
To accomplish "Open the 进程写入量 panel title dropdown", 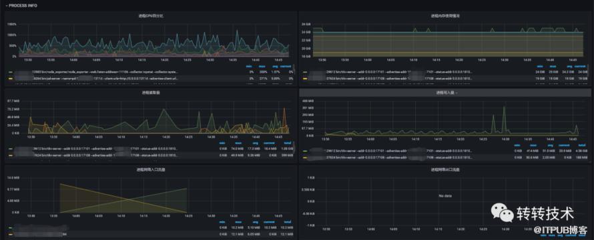I will 447,93.
